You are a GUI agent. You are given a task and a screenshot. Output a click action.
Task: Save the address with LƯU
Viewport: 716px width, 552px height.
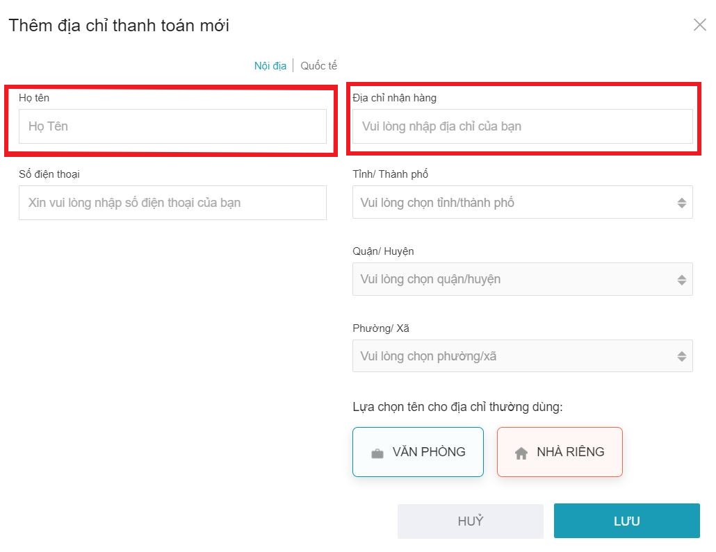(626, 521)
